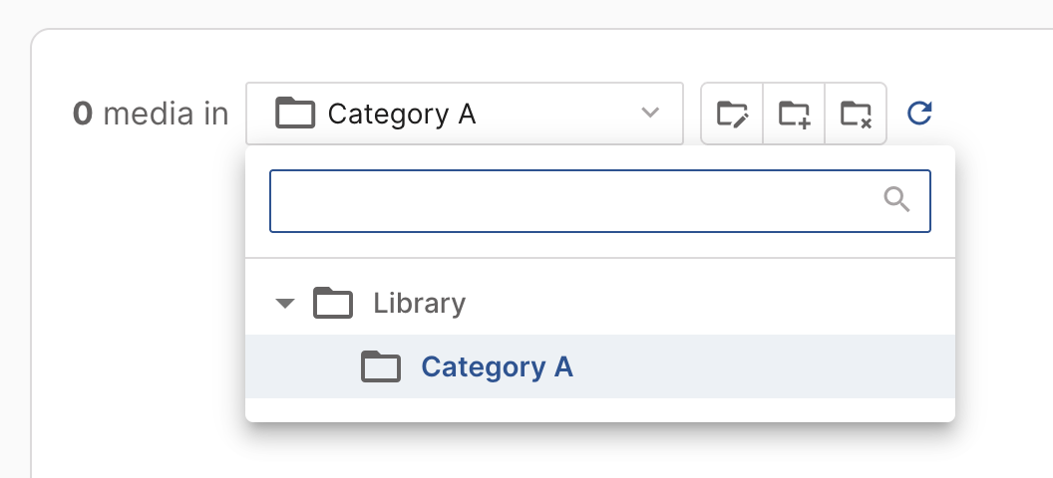Click folder icon inside the Category A selector

(x=295, y=113)
